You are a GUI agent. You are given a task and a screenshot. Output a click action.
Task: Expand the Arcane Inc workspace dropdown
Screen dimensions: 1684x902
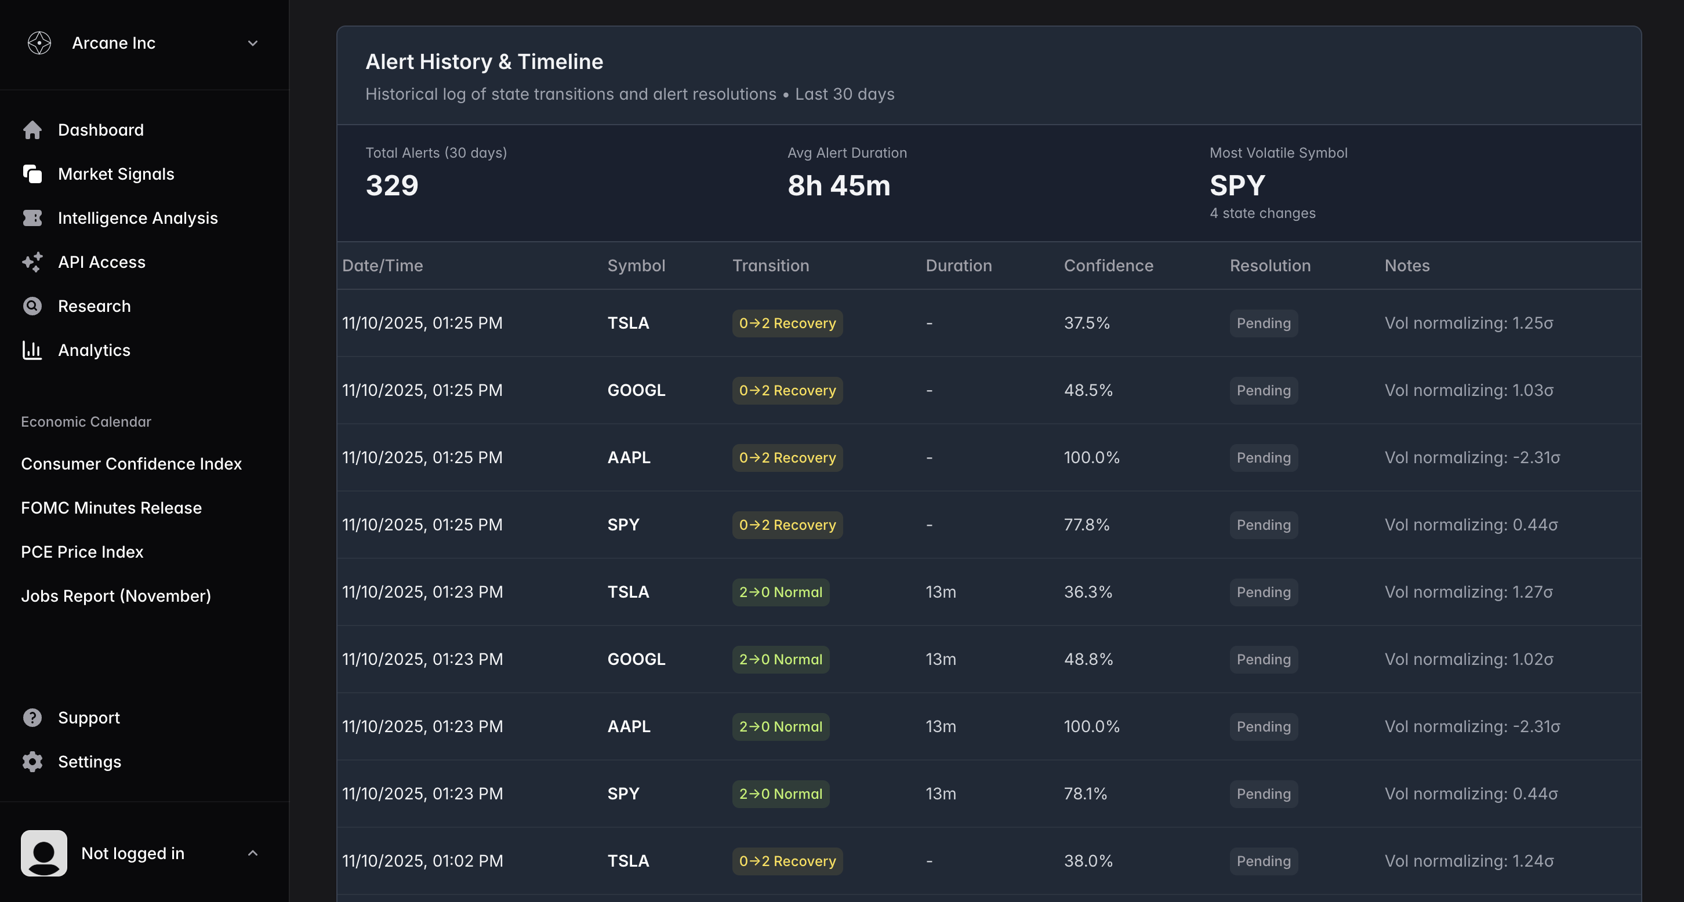[x=253, y=43]
